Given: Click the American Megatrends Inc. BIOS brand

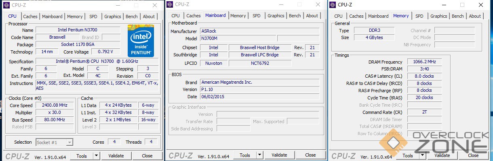Looking at the screenshot, I should pyautogui.click(x=259, y=82).
